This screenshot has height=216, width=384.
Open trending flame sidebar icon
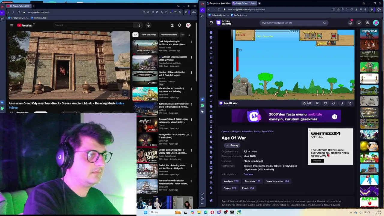click(211, 48)
